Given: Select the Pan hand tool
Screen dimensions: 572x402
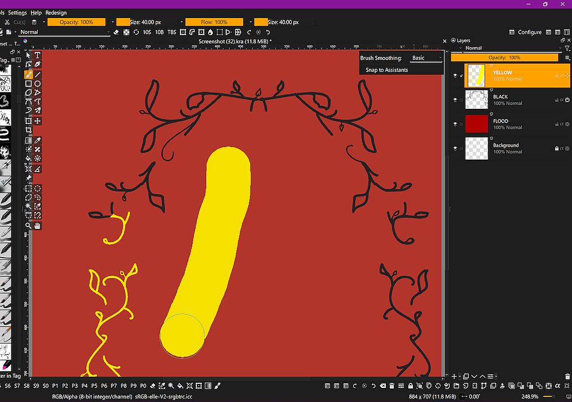Looking at the screenshot, I should pyautogui.click(x=37, y=226).
